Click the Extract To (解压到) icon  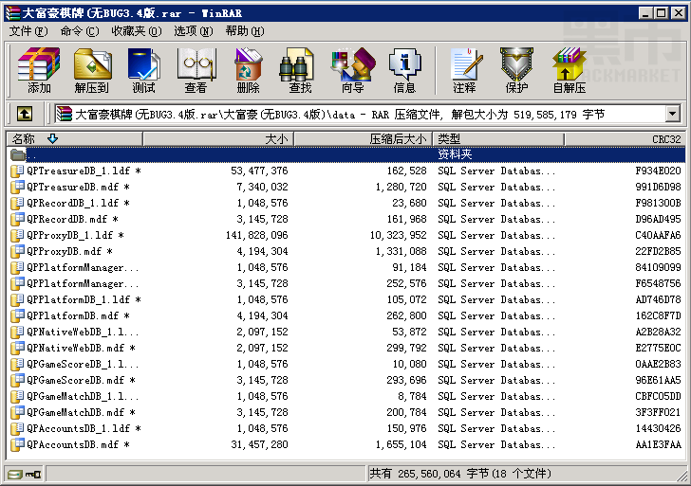click(92, 70)
